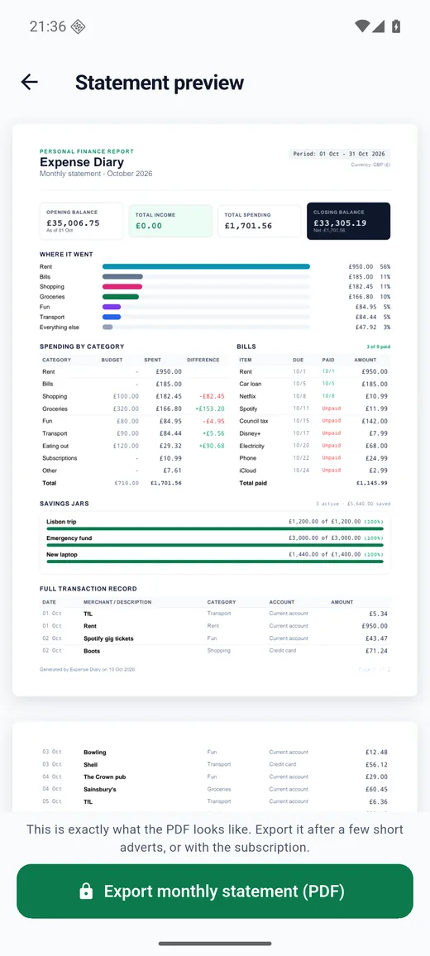430x956 pixels.
Task: Tap Total paid '£1,145.99'
Action: (x=371, y=483)
